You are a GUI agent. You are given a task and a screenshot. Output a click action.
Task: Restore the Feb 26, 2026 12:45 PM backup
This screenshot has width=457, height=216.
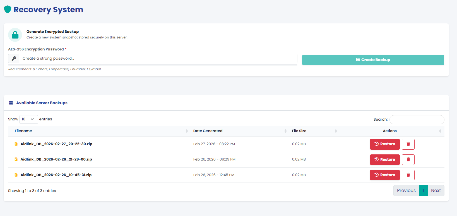(385, 175)
